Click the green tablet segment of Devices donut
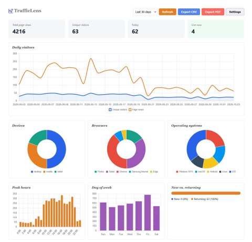 click(38, 137)
